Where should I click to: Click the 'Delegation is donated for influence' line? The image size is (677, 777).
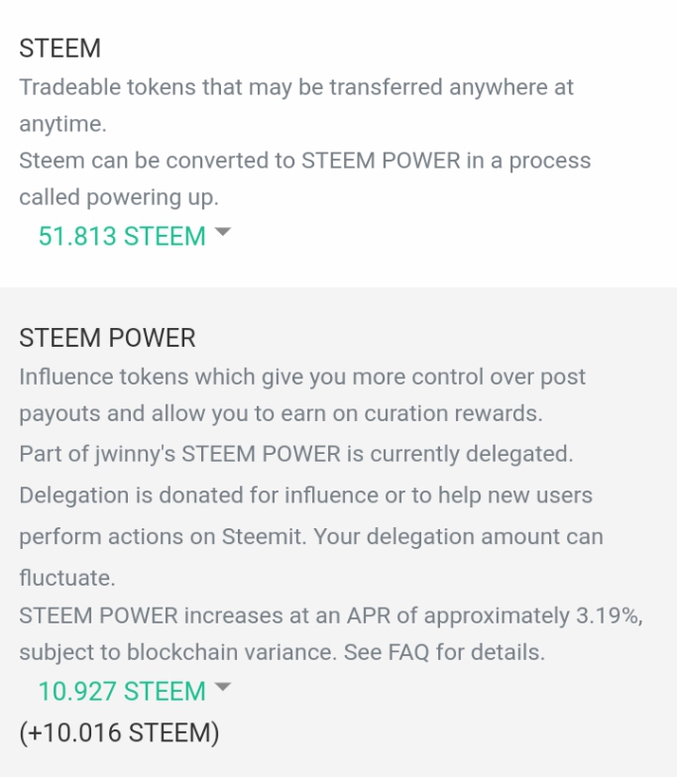pos(305,496)
